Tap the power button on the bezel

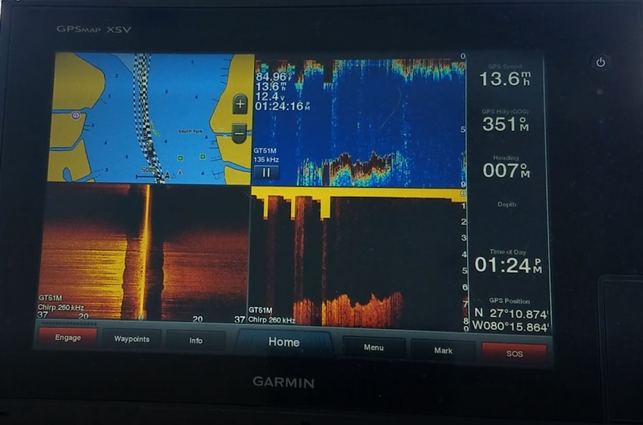click(600, 63)
